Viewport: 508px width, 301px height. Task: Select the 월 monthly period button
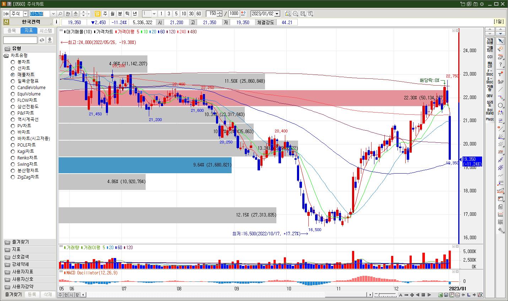coord(113,14)
